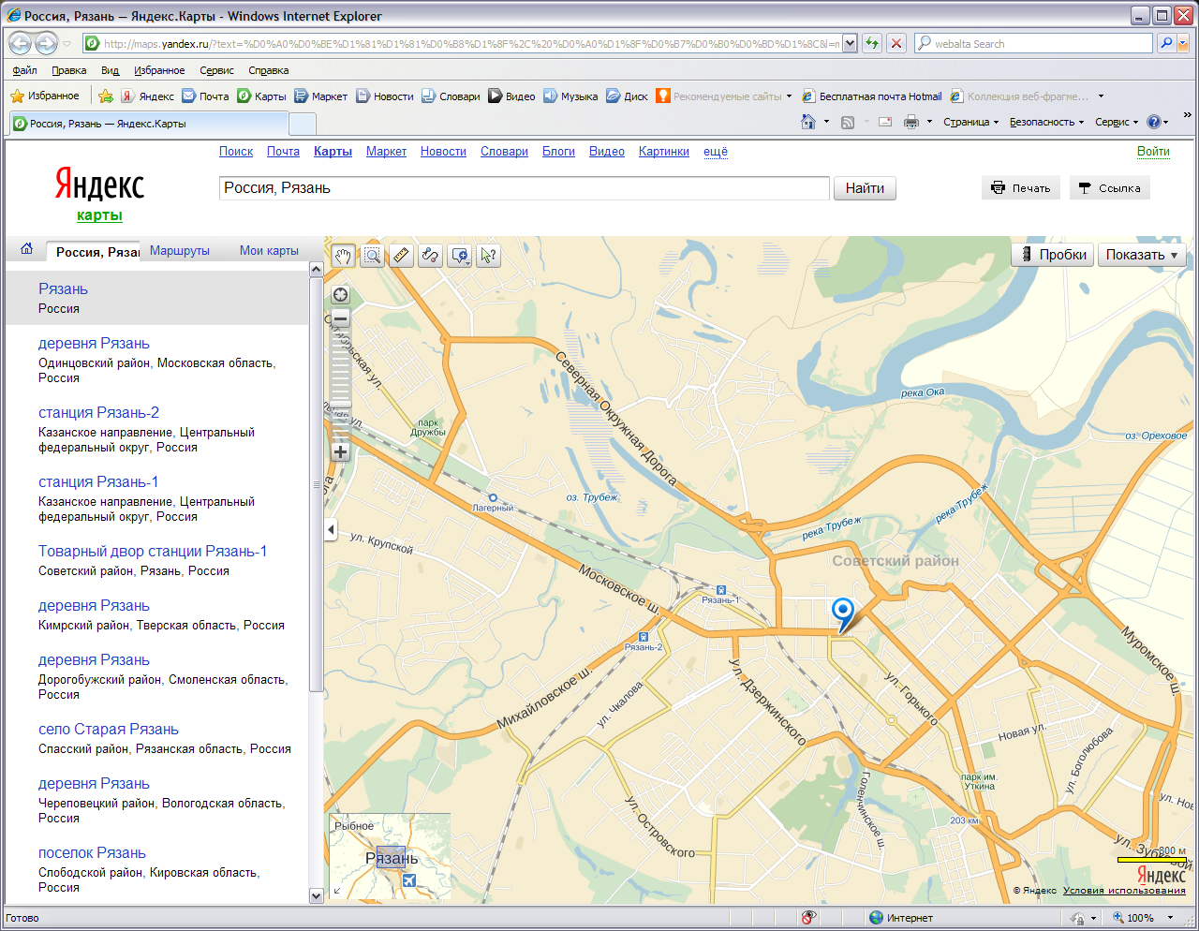Screen dimensions: 1199x931
Task: Open the Избранное menu
Action: coord(159,70)
